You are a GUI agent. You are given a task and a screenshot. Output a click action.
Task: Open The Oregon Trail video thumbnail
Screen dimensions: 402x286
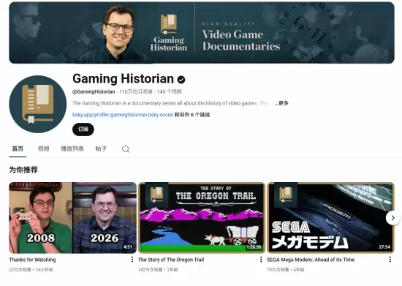click(202, 218)
